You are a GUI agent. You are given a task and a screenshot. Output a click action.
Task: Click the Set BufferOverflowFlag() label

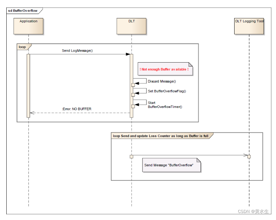pyautogui.click(x=166, y=91)
